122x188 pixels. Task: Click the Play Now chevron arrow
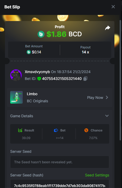click(x=107, y=98)
